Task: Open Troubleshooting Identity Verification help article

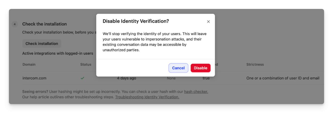Action: tap(147, 97)
